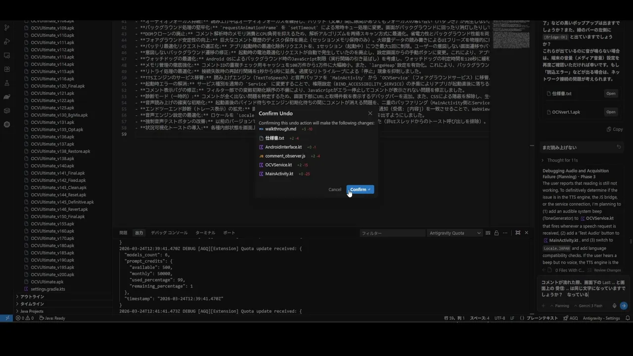Switch to the ターミナル tab

pos(205,233)
